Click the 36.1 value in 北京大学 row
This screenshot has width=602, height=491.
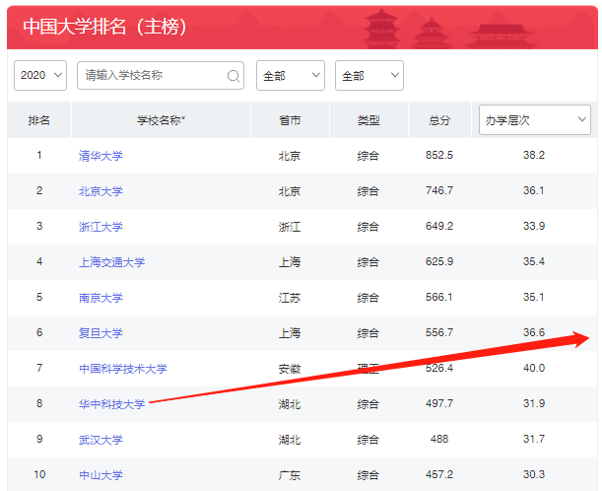point(534,190)
